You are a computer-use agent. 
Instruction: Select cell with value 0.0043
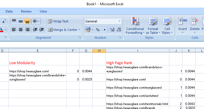(x=189, y=102)
